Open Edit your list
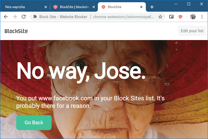 tap(192, 31)
